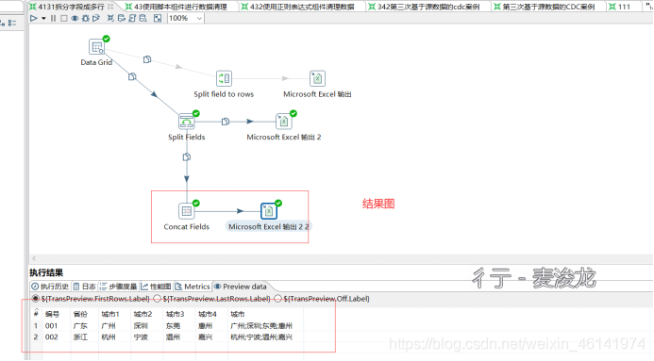Select the Microsoft Excel 输出 2 2 step
The width and height of the screenshot is (654, 361).
269,211
